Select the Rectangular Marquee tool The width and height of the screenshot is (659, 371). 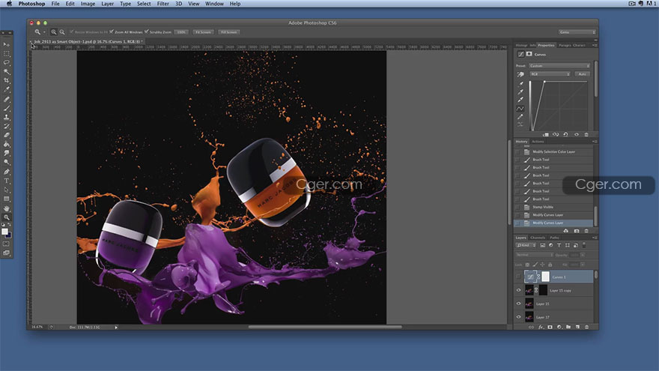pos(6,54)
